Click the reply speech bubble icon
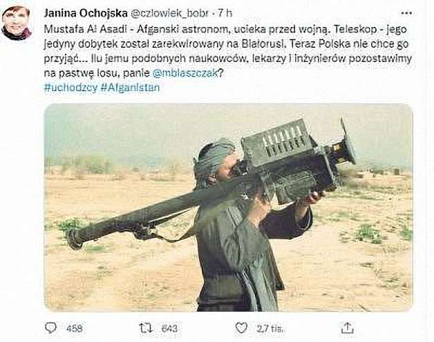 [x=50, y=328]
